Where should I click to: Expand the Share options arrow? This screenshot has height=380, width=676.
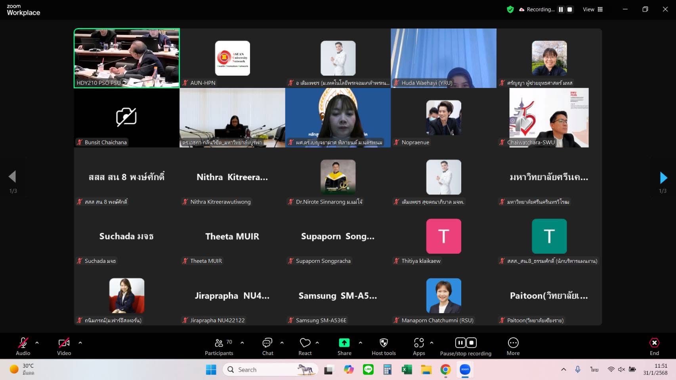click(x=360, y=343)
